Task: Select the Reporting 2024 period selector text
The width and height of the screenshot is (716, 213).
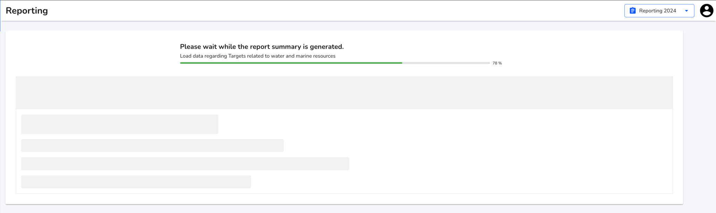Action: tap(657, 11)
